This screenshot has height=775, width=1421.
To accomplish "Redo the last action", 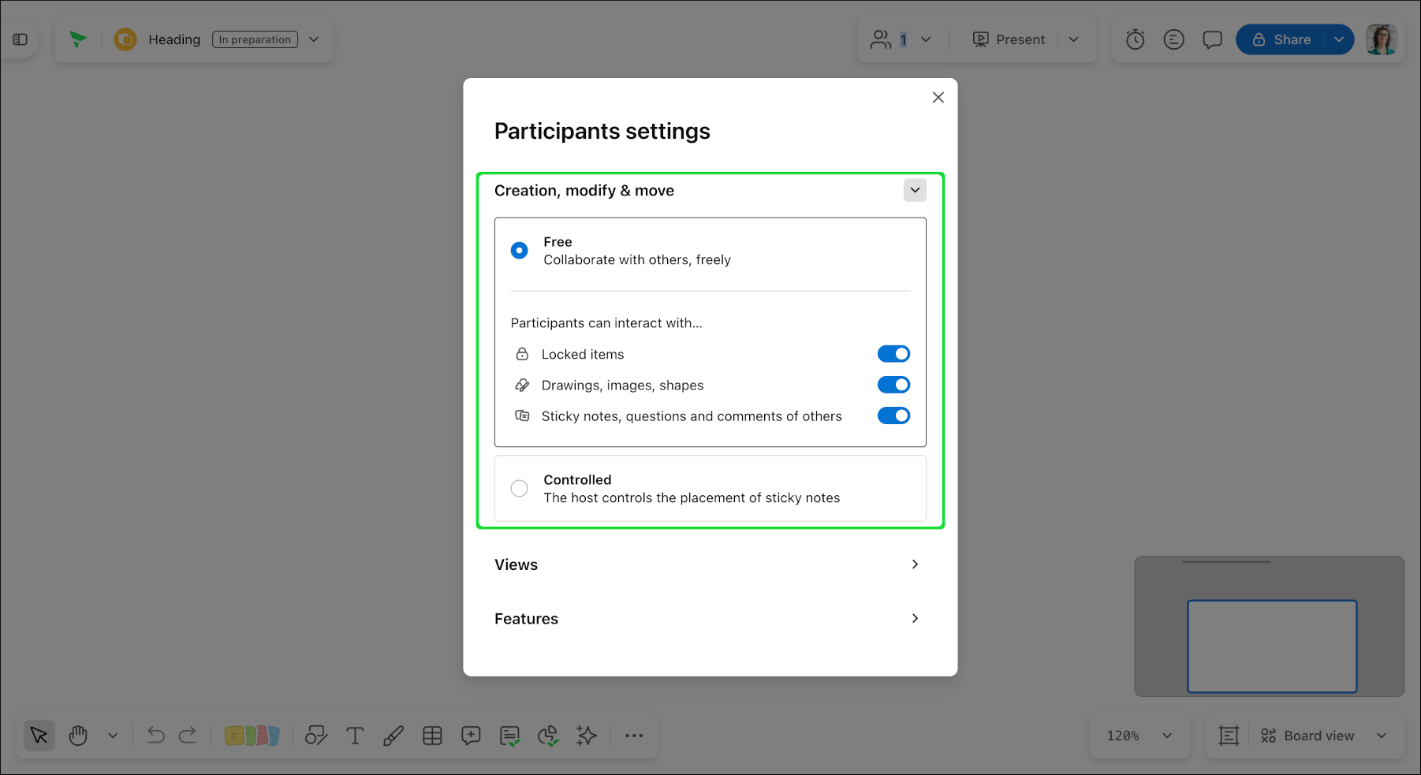I will 187,736.
